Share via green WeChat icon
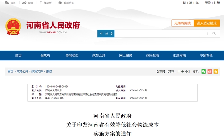Image resolution: width=224 pixels, height=139 pixels. click(x=204, y=71)
